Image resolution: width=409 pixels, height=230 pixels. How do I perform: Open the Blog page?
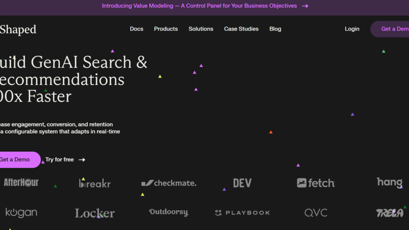(275, 29)
